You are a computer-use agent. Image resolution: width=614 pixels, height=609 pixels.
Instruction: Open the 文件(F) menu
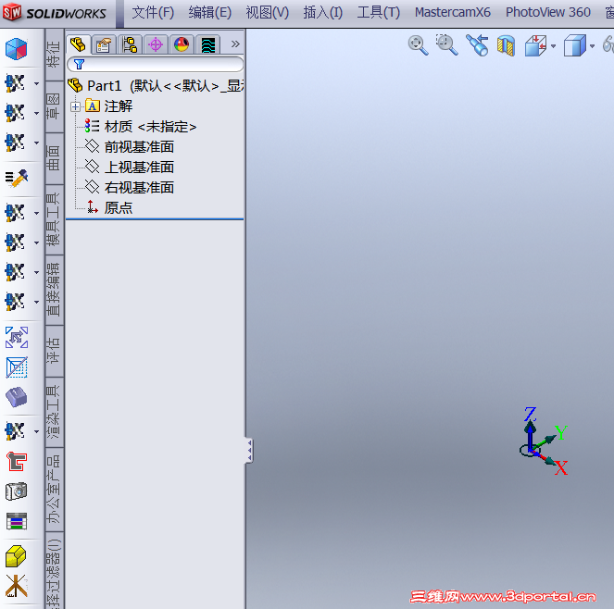153,13
